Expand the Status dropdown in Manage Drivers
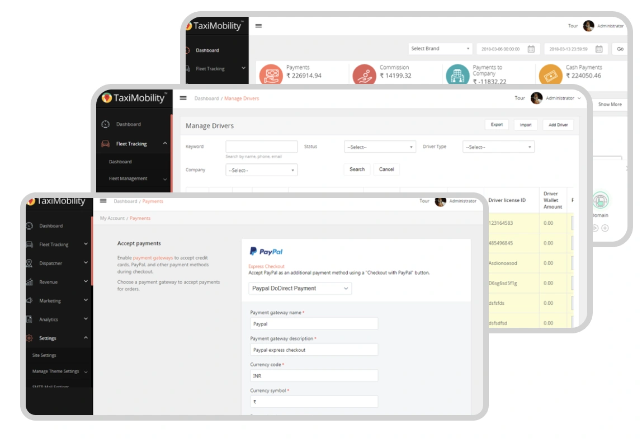Viewport: 642px width, 443px height. tap(380, 147)
